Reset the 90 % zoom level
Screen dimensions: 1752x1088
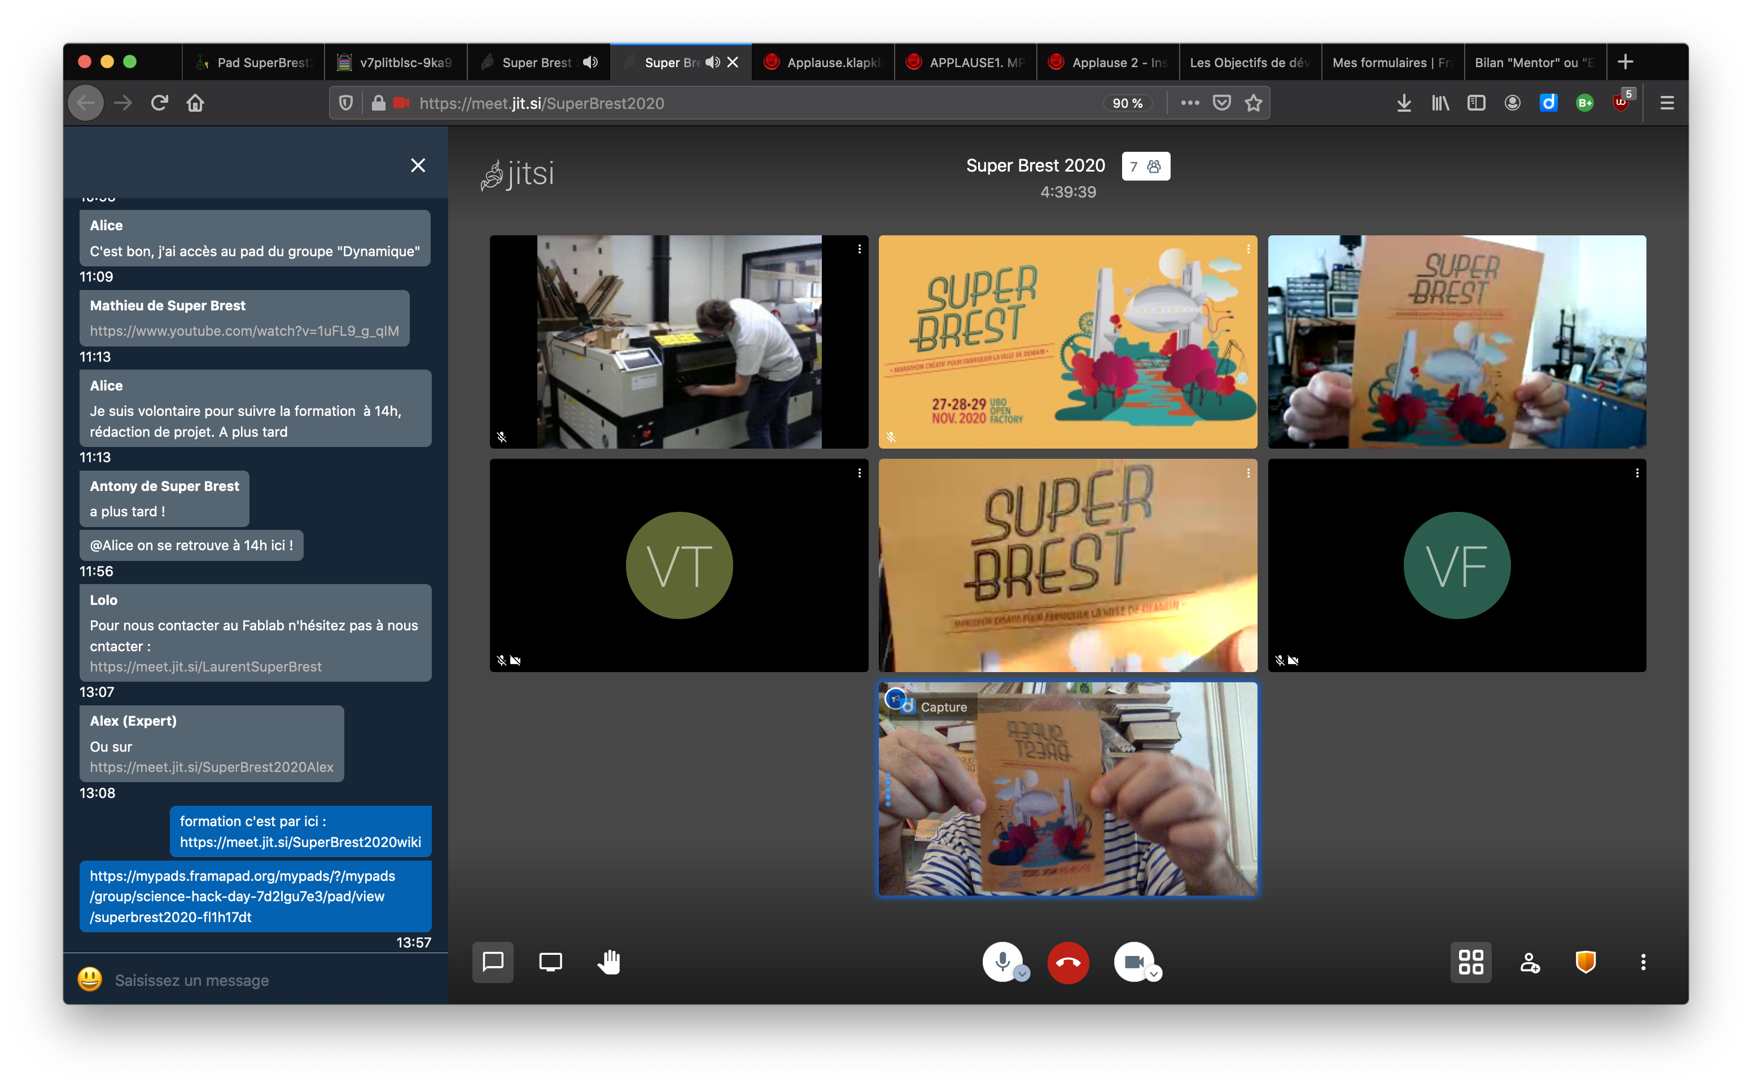coord(1128,104)
